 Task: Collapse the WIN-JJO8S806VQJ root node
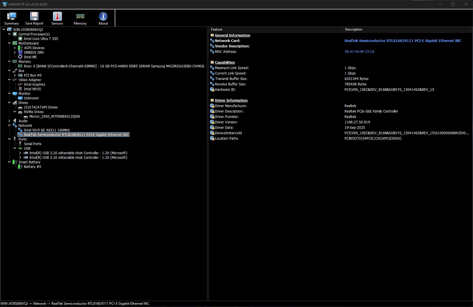(x=4, y=30)
